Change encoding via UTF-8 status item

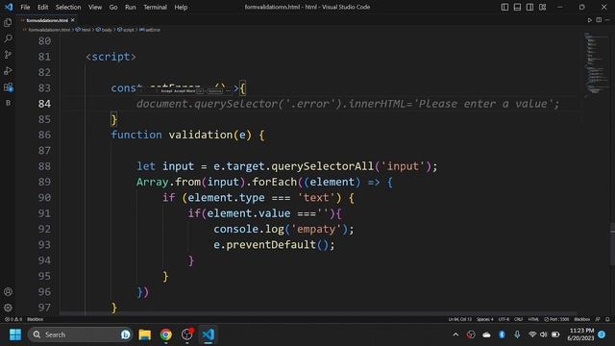[504, 319]
